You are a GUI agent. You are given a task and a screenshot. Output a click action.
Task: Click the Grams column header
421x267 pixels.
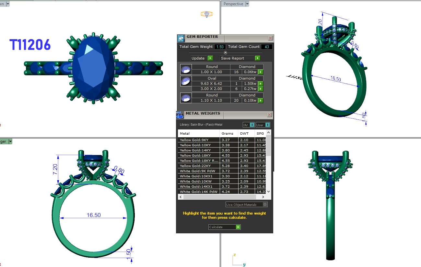[x=227, y=133]
